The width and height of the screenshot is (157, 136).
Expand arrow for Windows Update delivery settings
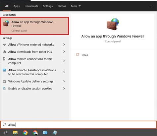tap(64, 81)
